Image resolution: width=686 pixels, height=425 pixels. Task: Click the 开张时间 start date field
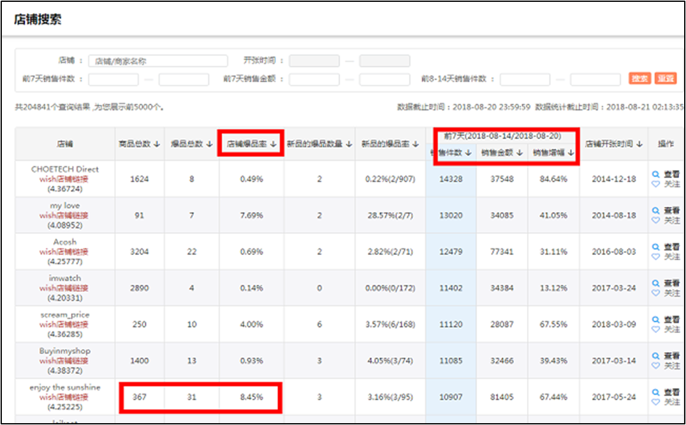click(314, 61)
